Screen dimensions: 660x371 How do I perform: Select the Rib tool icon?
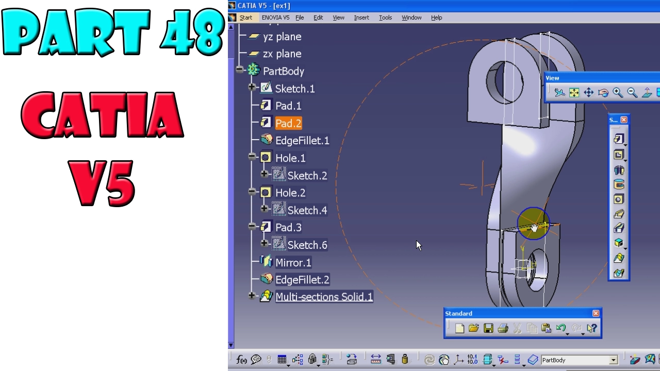pos(619,214)
